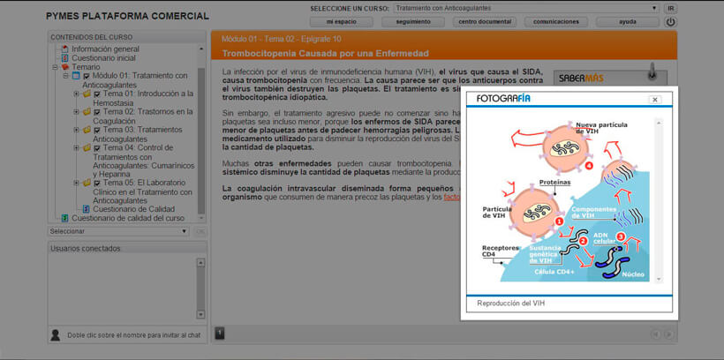Expand Tema 01 Introducción a la Hemostasia
724x360 pixels.
tap(76, 94)
